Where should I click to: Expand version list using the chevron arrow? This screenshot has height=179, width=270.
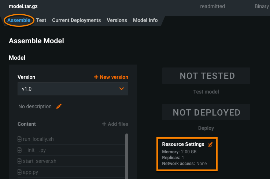coord(122,89)
